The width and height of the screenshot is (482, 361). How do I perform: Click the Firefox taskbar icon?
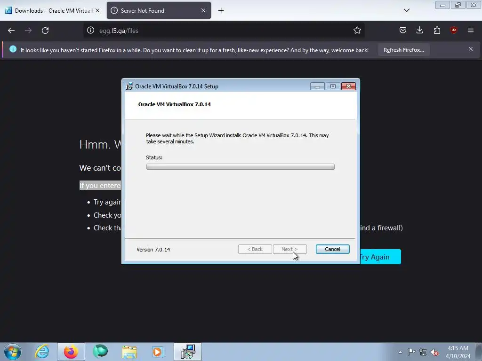71,352
